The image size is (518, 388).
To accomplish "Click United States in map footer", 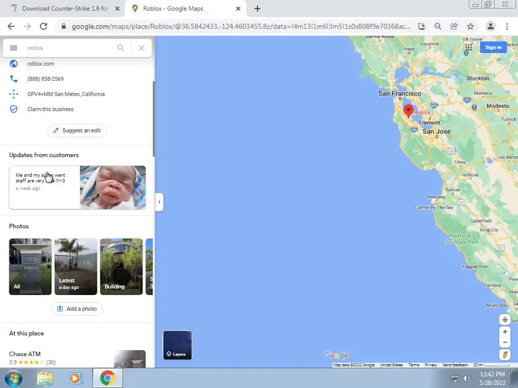I will point(392,365).
